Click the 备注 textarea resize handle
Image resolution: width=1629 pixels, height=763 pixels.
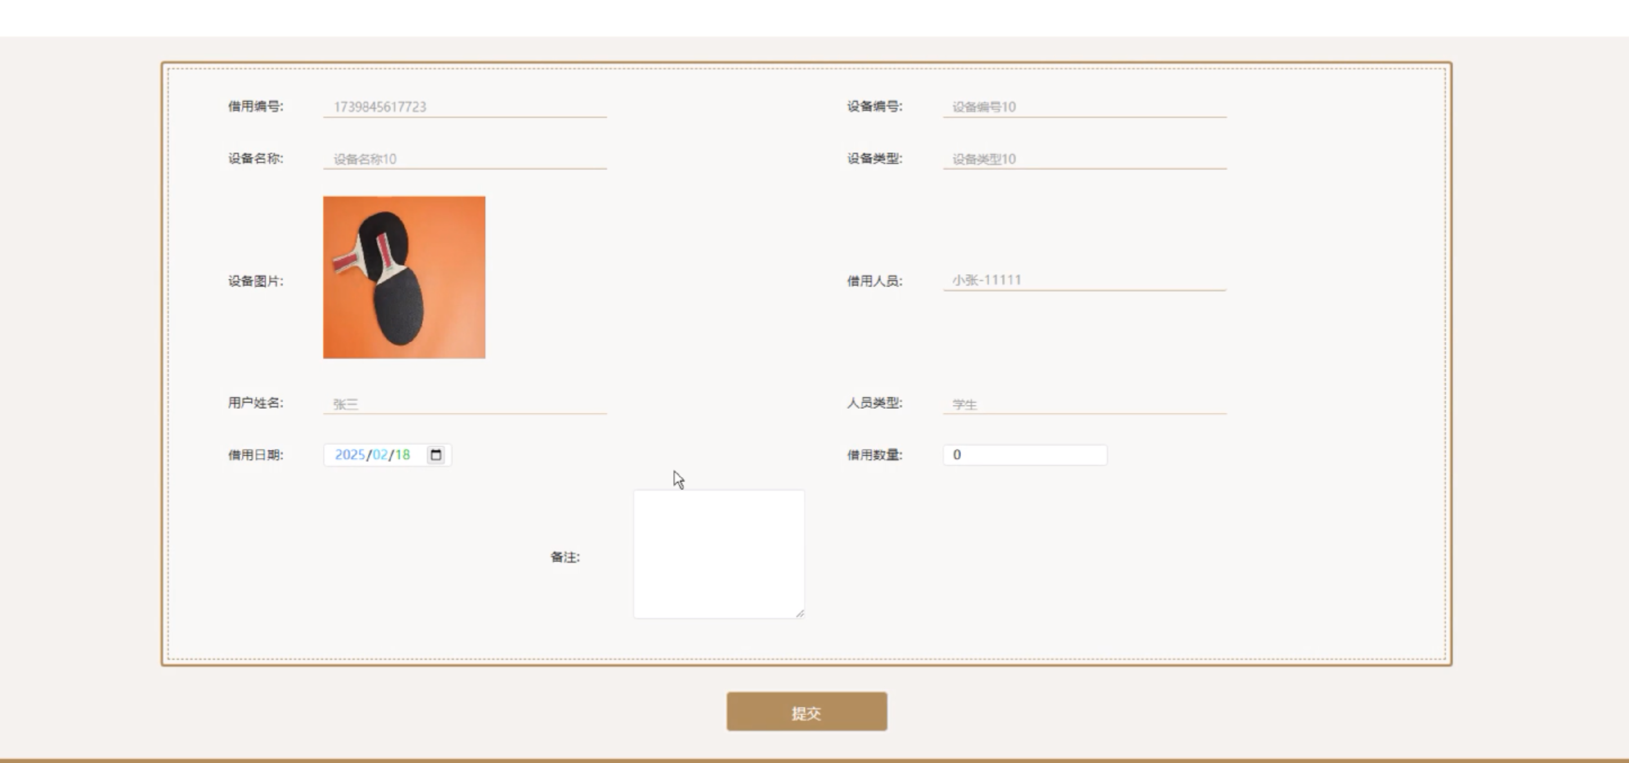pos(800,613)
